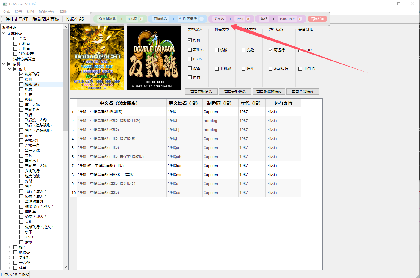
Task: Remove the 面板筛选 街机 可运行 filter tag
Action: [x=201, y=19]
